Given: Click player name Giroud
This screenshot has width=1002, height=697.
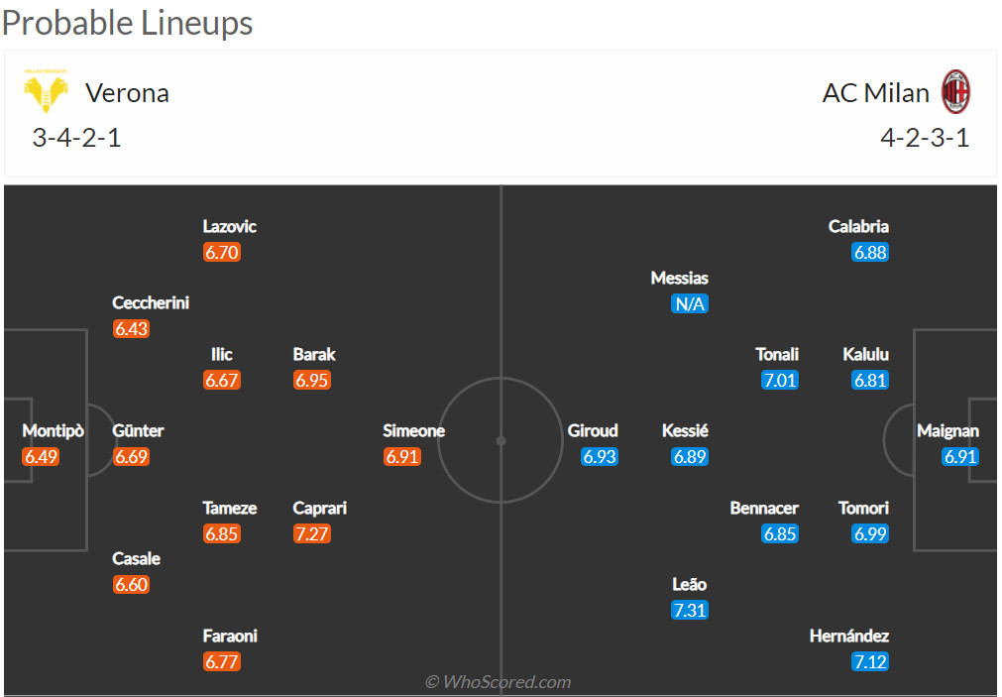Looking at the screenshot, I should pyautogui.click(x=593, y=431).
